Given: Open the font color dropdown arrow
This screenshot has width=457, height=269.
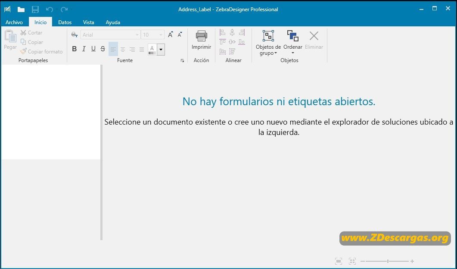Looking at the screenshot, I should coord(161,50).
